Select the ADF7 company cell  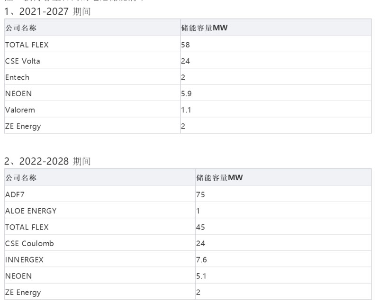[15, 194]
